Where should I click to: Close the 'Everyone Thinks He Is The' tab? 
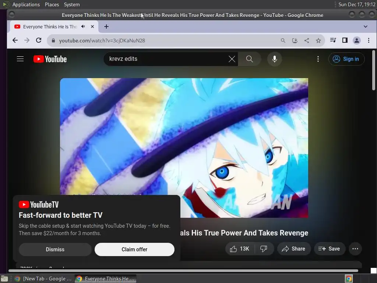92,27
